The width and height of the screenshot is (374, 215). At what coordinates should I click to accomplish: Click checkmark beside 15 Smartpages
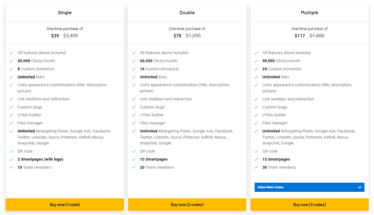click(x=256, y=159)
